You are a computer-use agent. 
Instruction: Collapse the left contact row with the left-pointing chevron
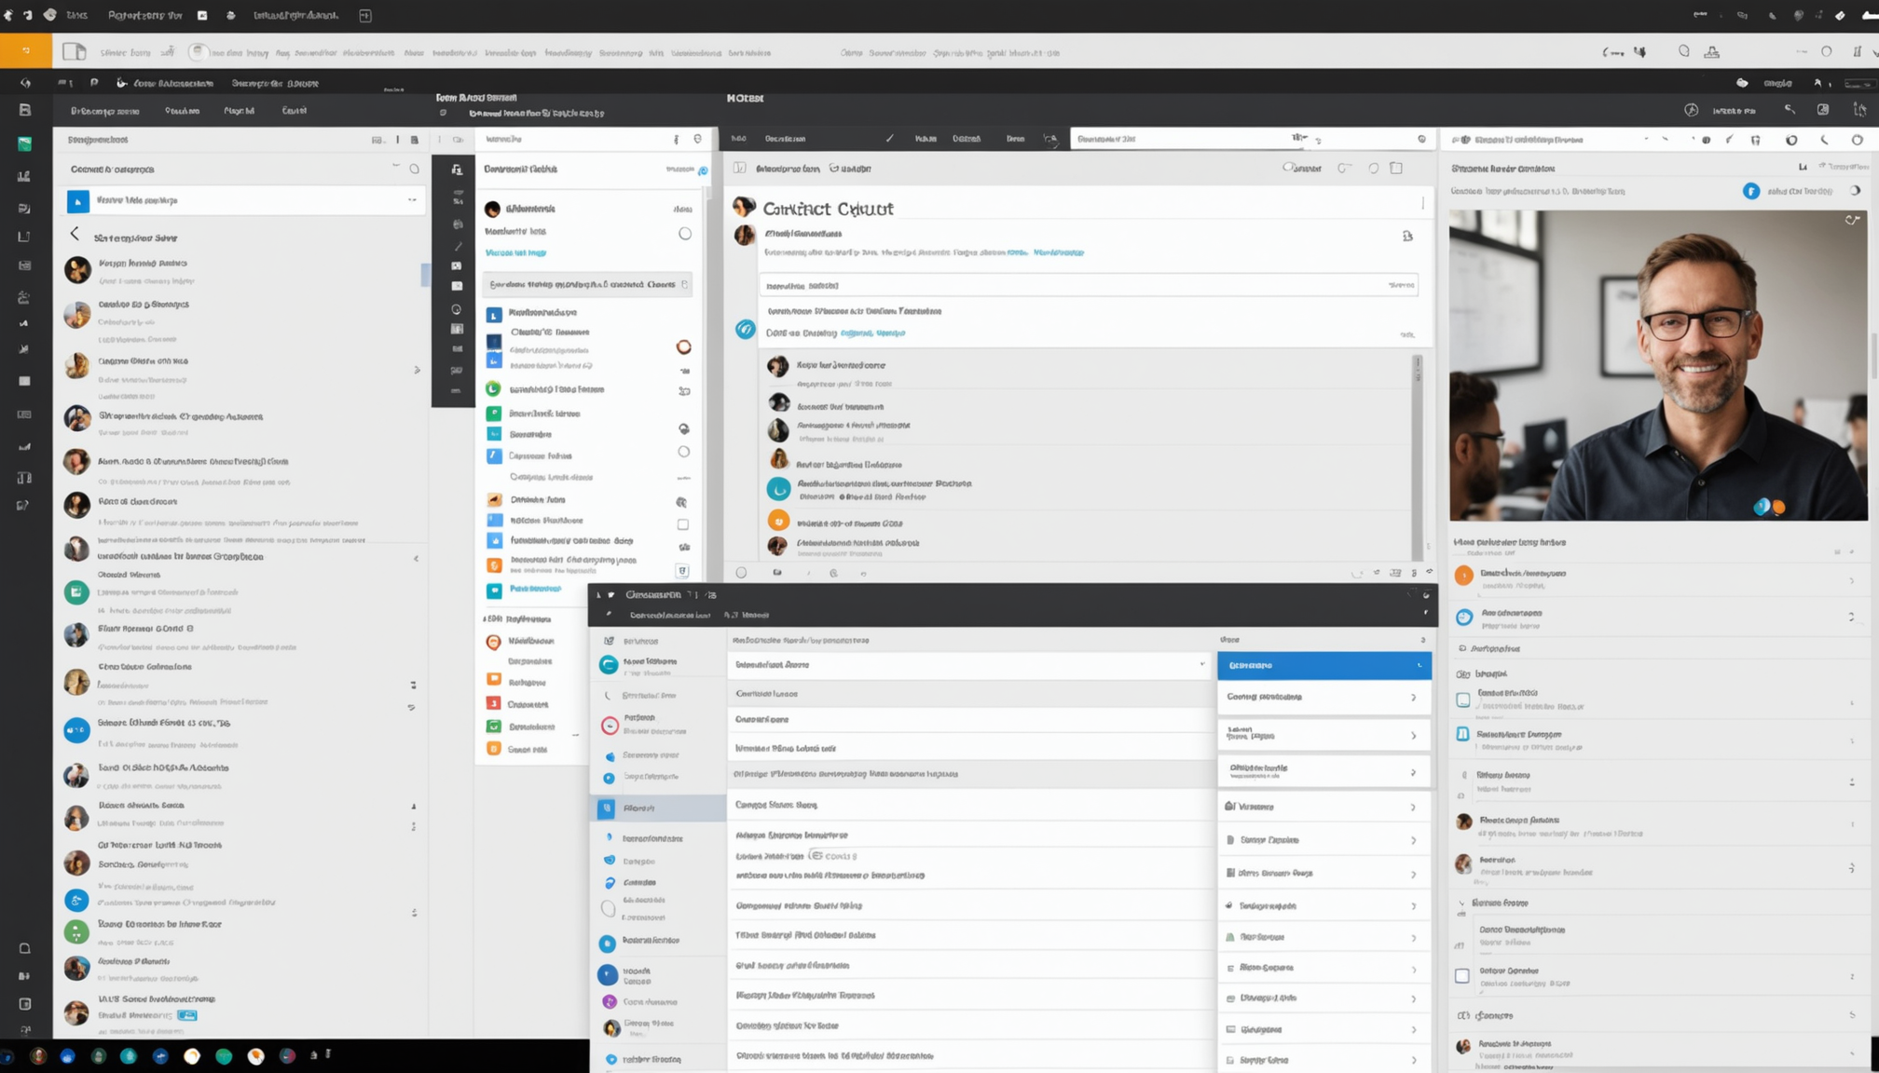point(416,558)
